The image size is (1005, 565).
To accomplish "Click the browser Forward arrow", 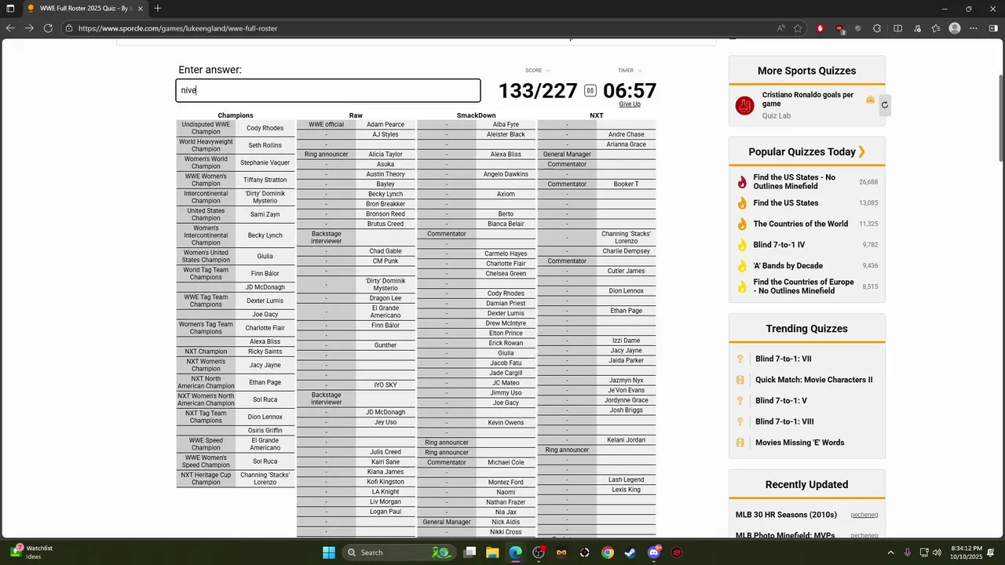I will click(x=29, y=28).
